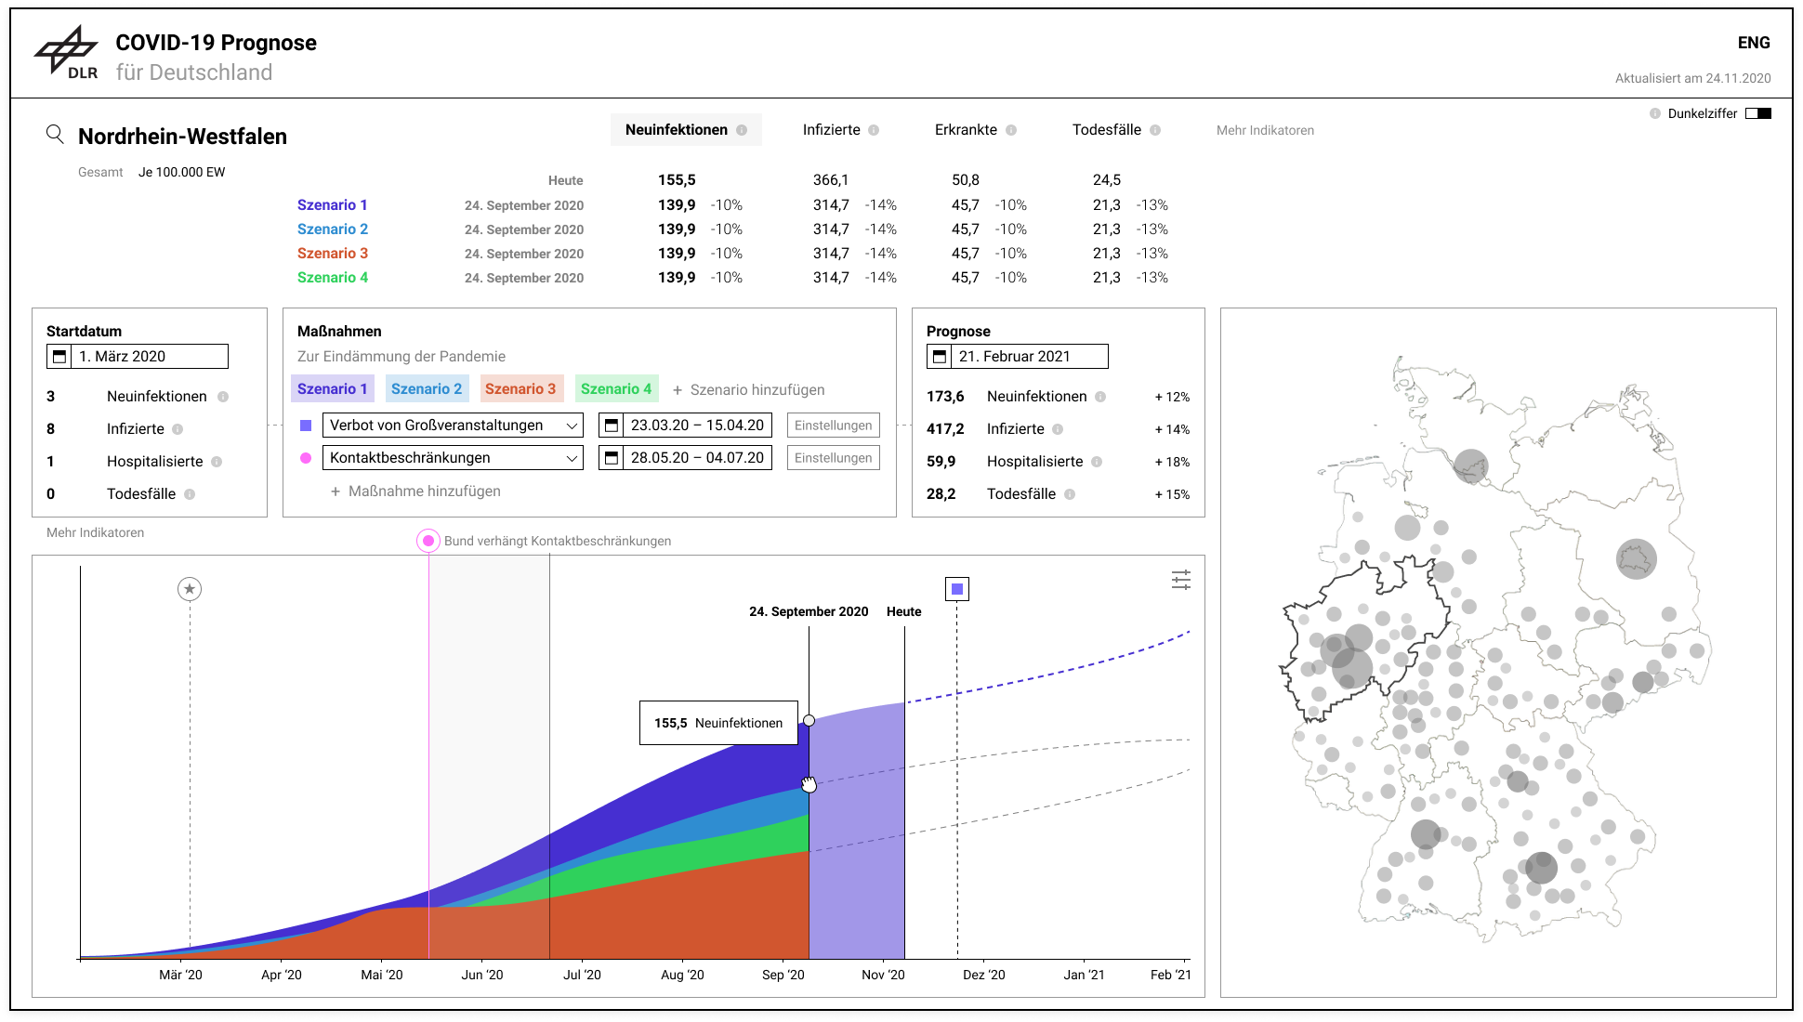
Task: Select Berlin bubble on Germany map
Action: click(1636, 559)
